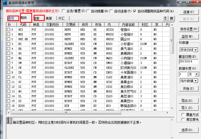Click 时区 column header
Image resolution: width=201 pixels, height=139 pixels.
pyautogui.click(x=145, y=24)
